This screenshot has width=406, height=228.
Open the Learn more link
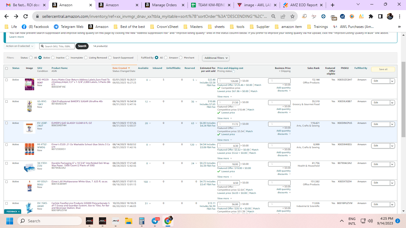coord(17,37)
